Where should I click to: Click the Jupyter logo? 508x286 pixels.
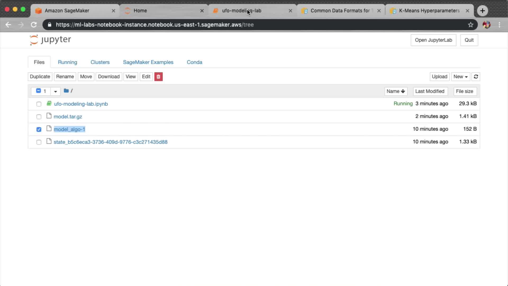click(x=50, y=40)
